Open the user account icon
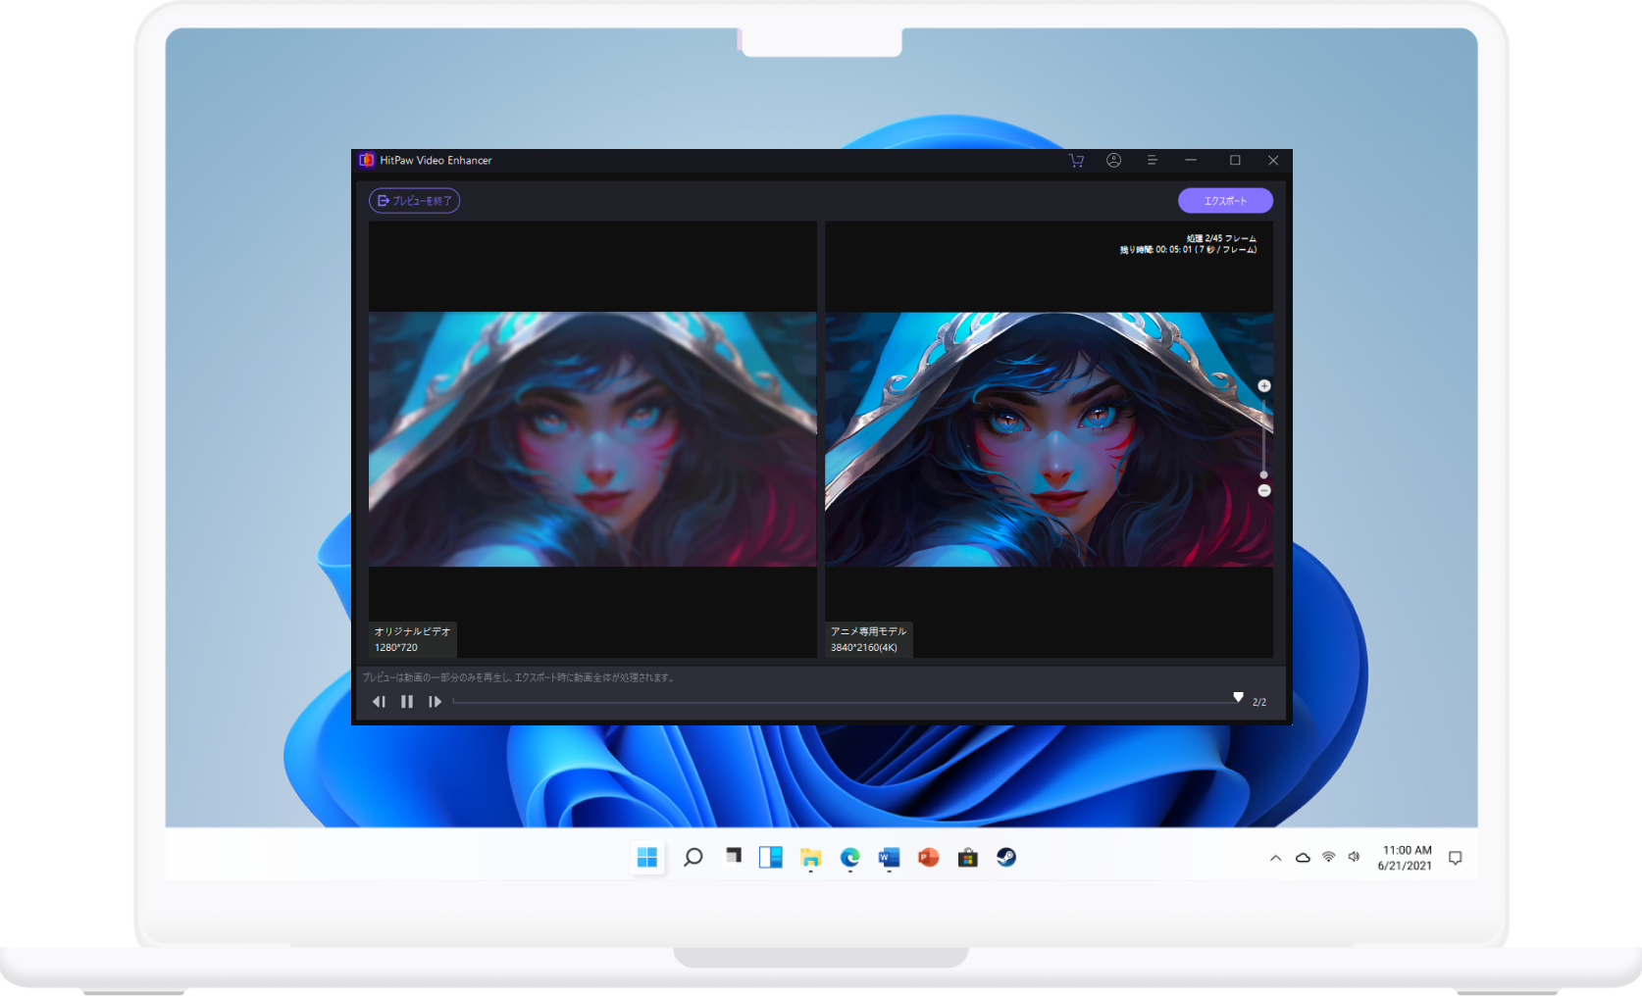The height and width of the screenshot is (996, 1642). 1113,161
